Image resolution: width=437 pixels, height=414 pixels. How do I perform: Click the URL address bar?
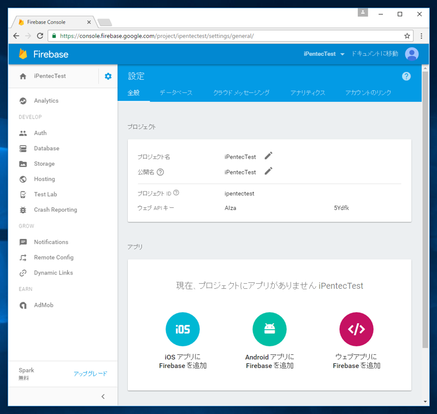click(x=230, y=36)
